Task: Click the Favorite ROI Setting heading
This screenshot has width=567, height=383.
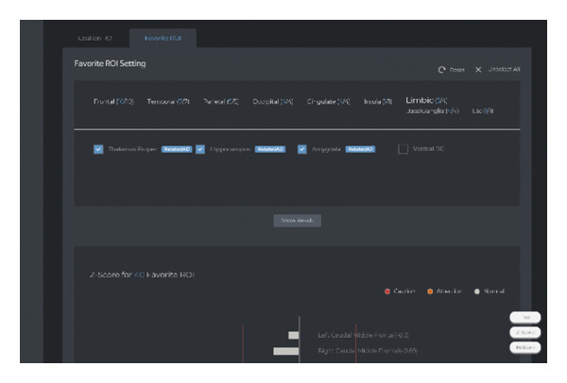Action: point(110,63)
